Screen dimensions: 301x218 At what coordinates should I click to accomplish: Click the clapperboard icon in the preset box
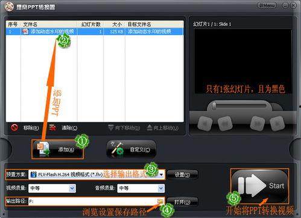(x=33, y=175)
